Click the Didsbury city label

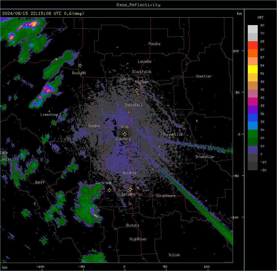click(x=123, y=139)
